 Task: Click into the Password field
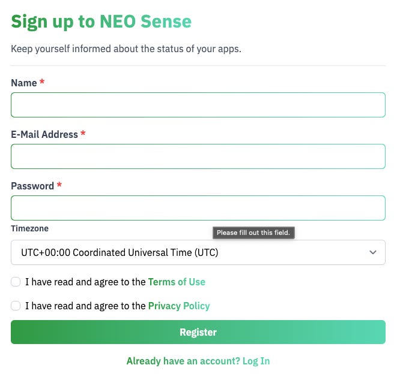(x=198, y=208)
